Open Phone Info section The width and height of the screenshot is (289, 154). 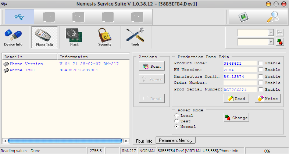44,37
